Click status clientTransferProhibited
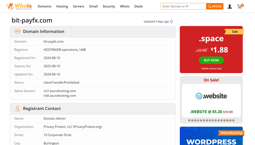 [61, 83]
